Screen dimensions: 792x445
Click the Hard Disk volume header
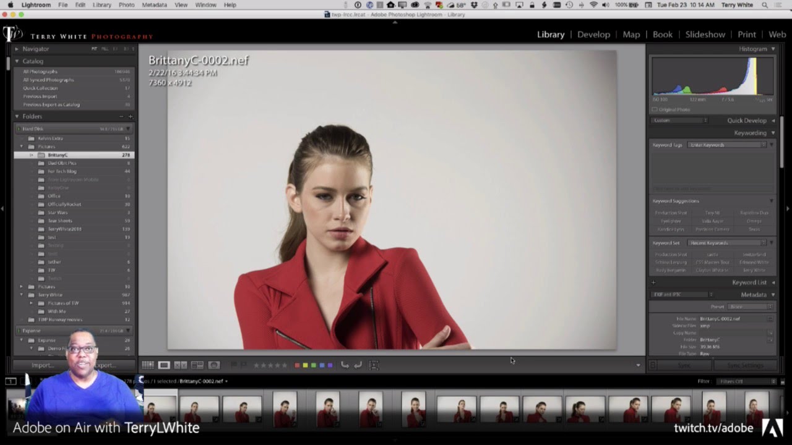[x=74, y=129]
